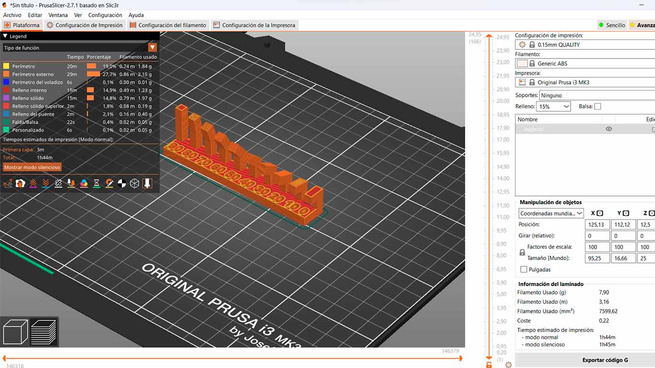Click lock icon below vertical layer slider
Viewport: 655px width, 368px height.
(489, 365)
